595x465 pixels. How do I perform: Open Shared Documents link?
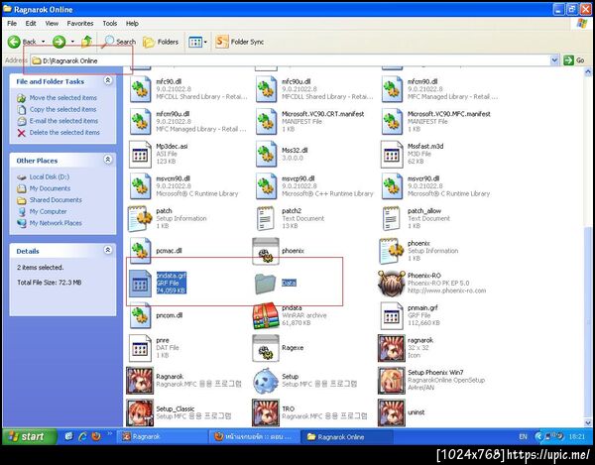pos(56,200)
